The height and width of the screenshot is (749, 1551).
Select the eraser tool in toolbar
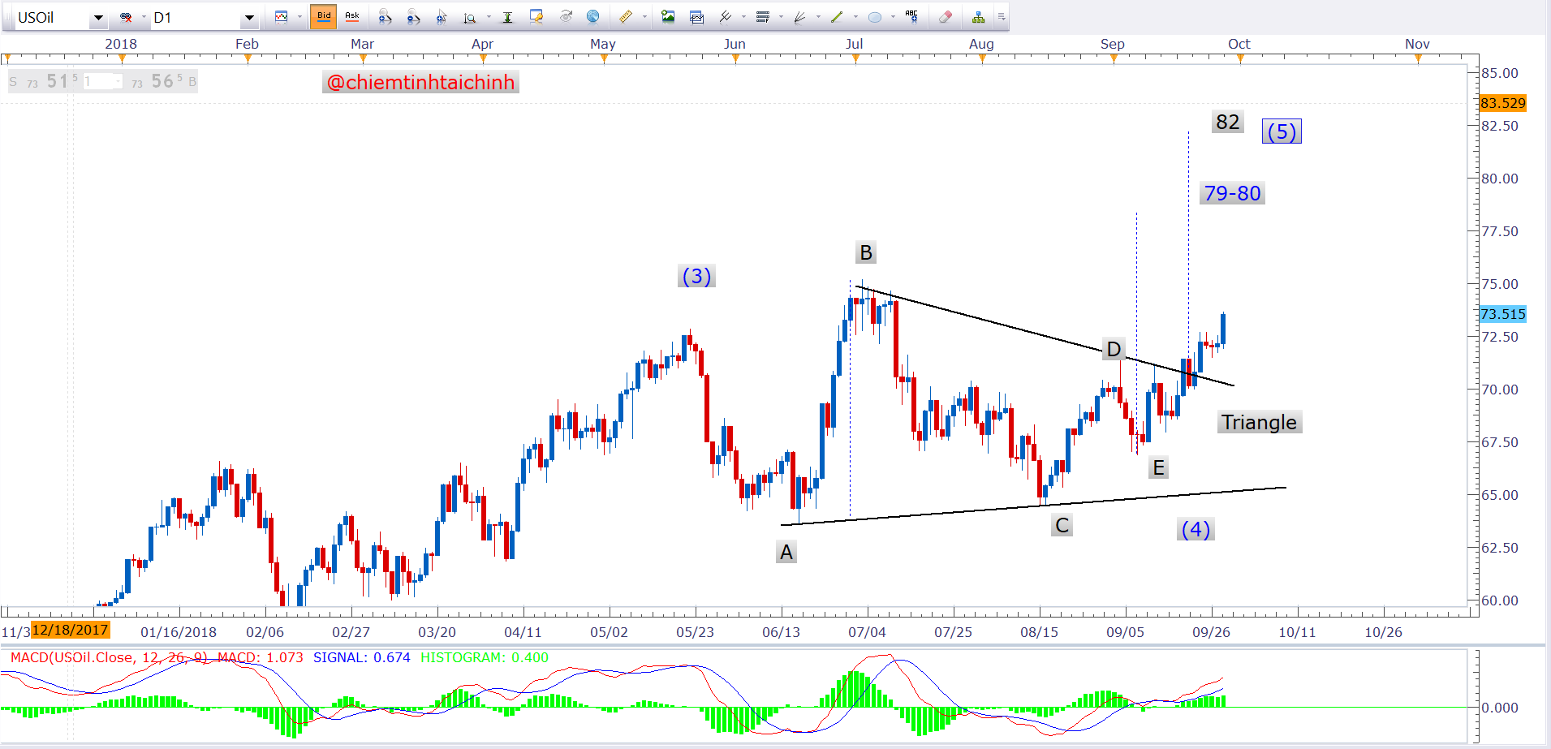[945, 17]
